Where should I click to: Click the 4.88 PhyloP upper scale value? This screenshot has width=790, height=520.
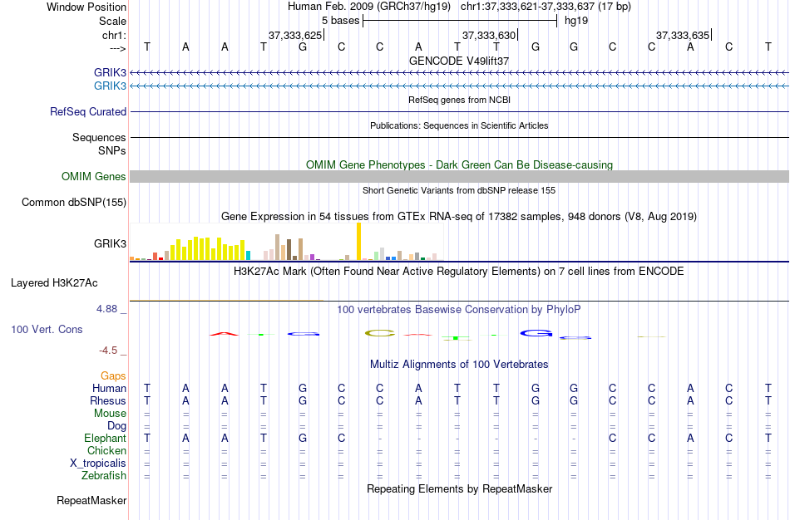[x=106, y=309]
